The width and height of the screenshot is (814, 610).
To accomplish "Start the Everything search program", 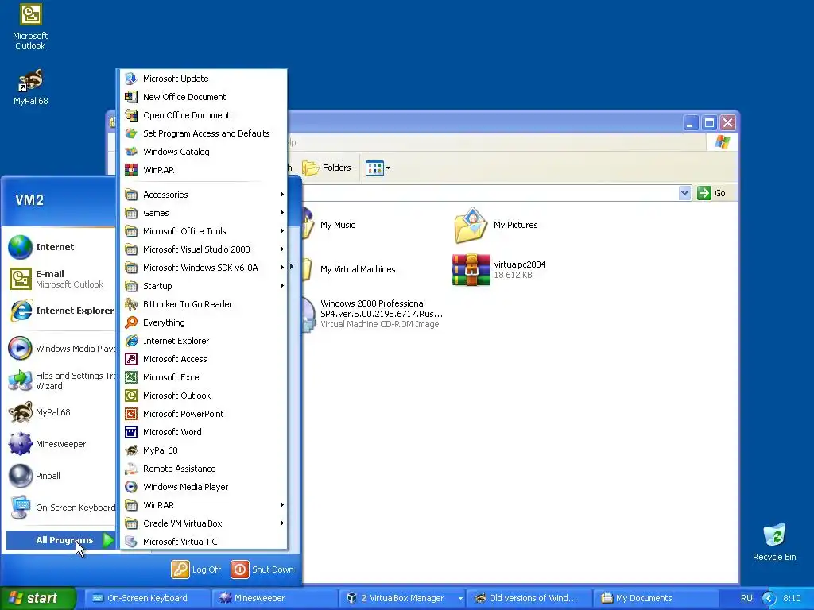I will [203, 322].
